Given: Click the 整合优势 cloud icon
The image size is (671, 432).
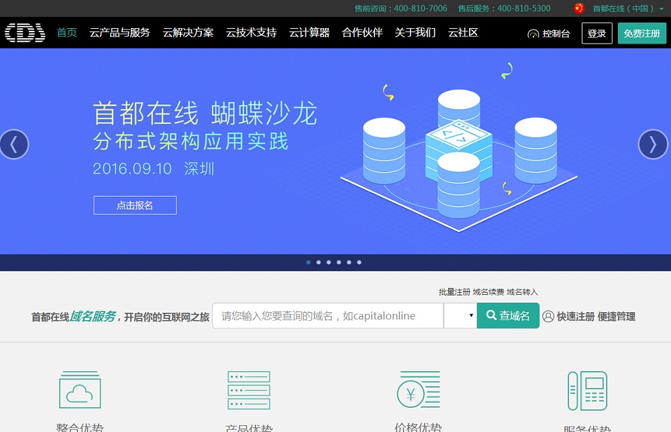Looking at the screenshot, I should pyautogui.click(x=80, y=390).
